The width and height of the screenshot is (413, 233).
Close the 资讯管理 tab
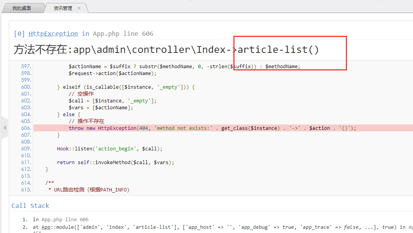79,8
